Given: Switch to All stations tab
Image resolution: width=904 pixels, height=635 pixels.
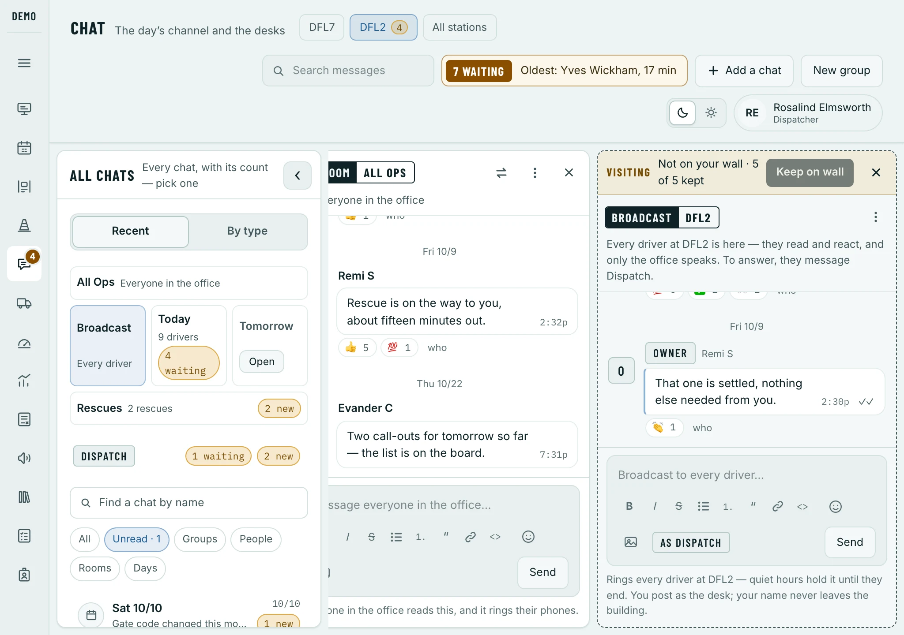Looking at the screenshot, I should coord(460,27).
